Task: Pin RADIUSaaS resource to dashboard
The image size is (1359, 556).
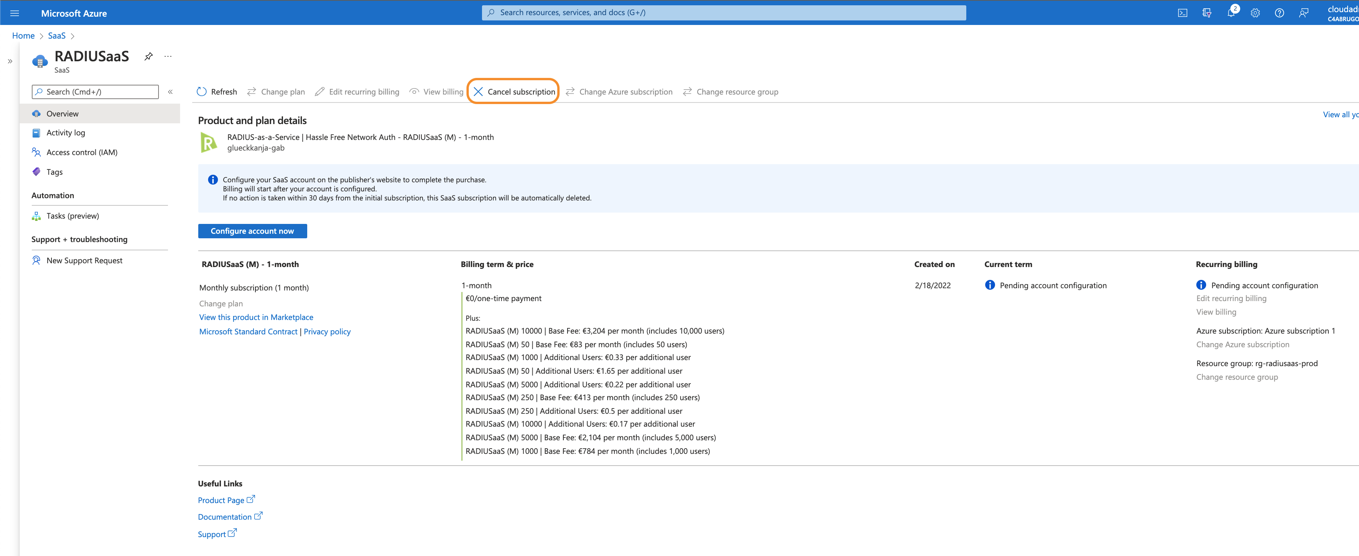Action: [149, 56]
